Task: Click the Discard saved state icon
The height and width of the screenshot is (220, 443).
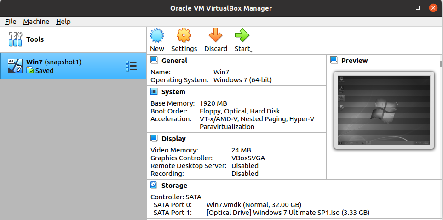Action: 215,35
